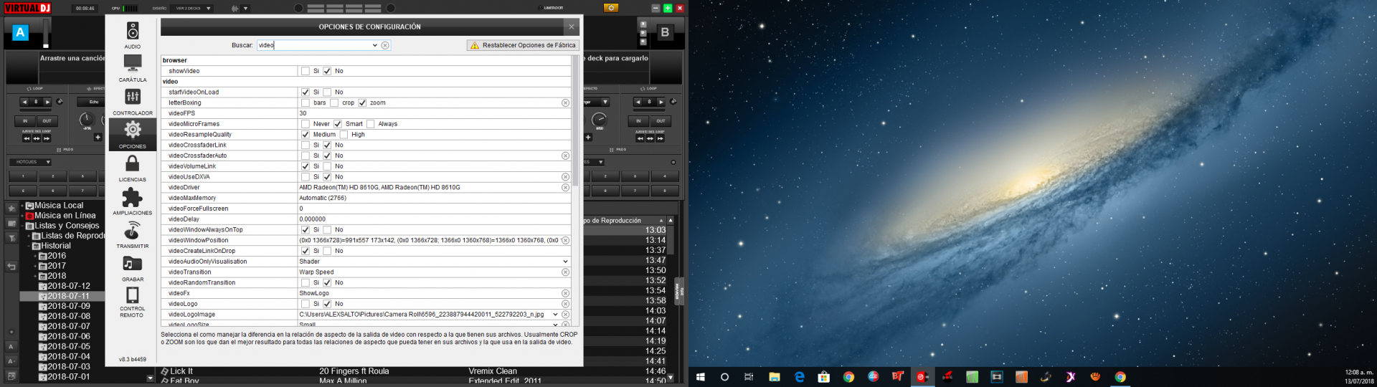Reset videoCrossfaderAuto to default
1377x387 pixels.
tap(565, 156)
